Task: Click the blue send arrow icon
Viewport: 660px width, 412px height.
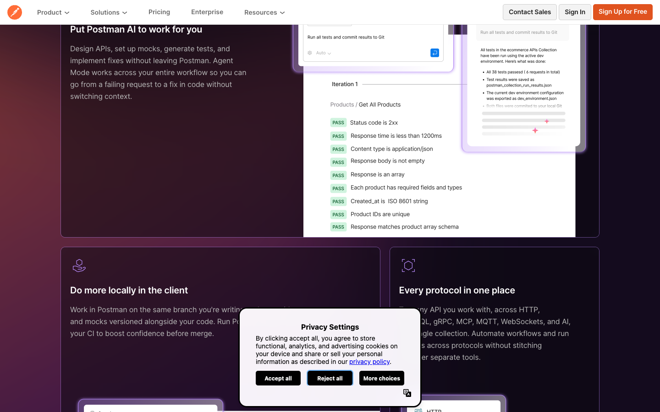Action: tap(434, 53)
